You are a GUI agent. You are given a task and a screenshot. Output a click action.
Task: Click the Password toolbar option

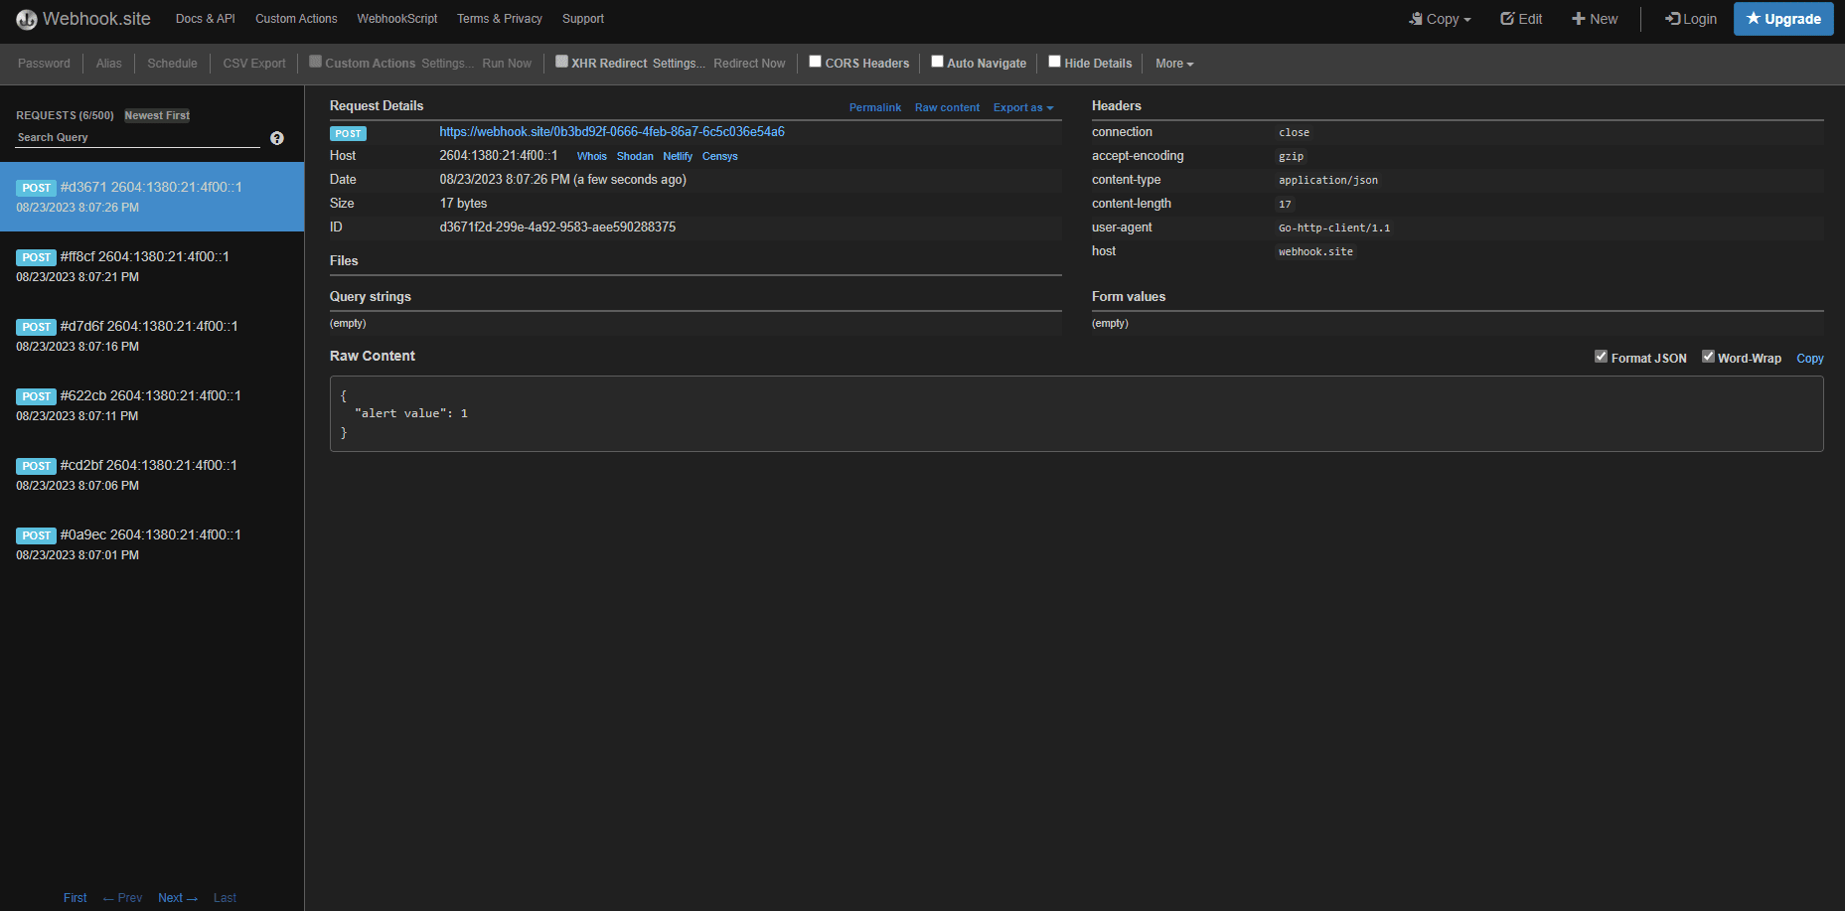click(x=44, y=64)
